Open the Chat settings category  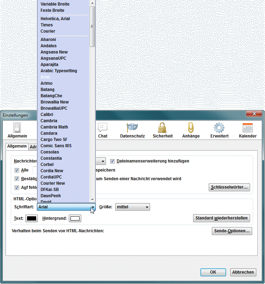tap(103, 131)
